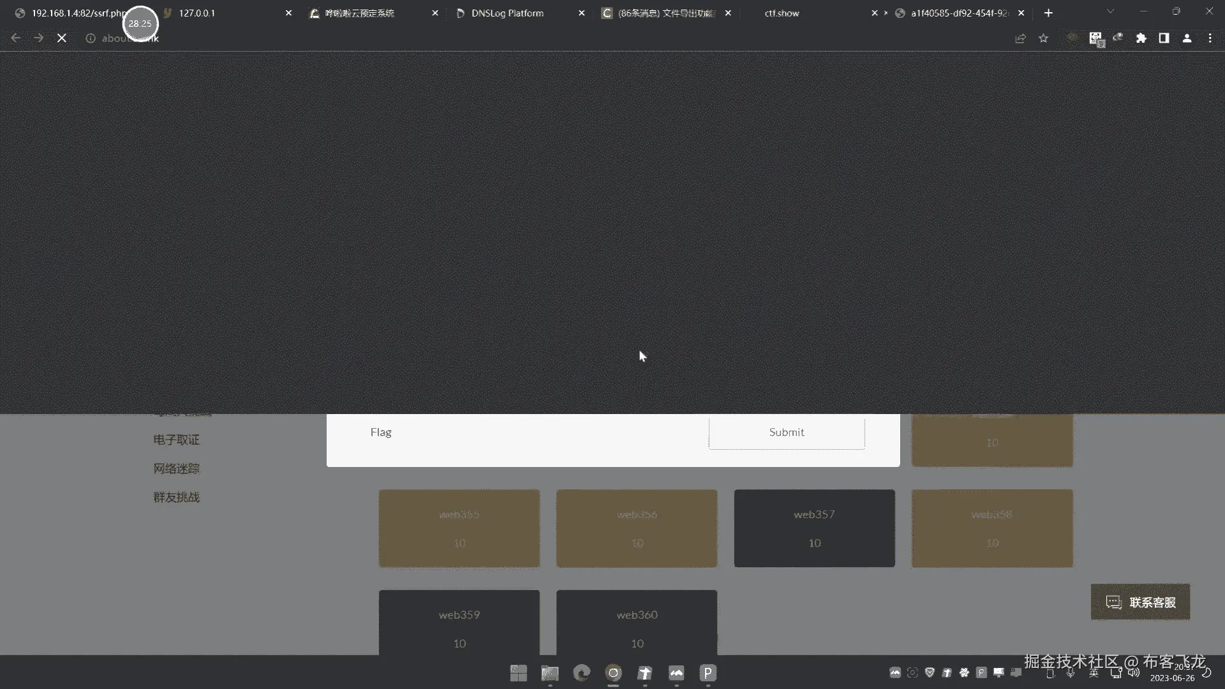Toggle the browser side panel
The height and width of the screenshot is (689, 1225).
(1164, 38)
